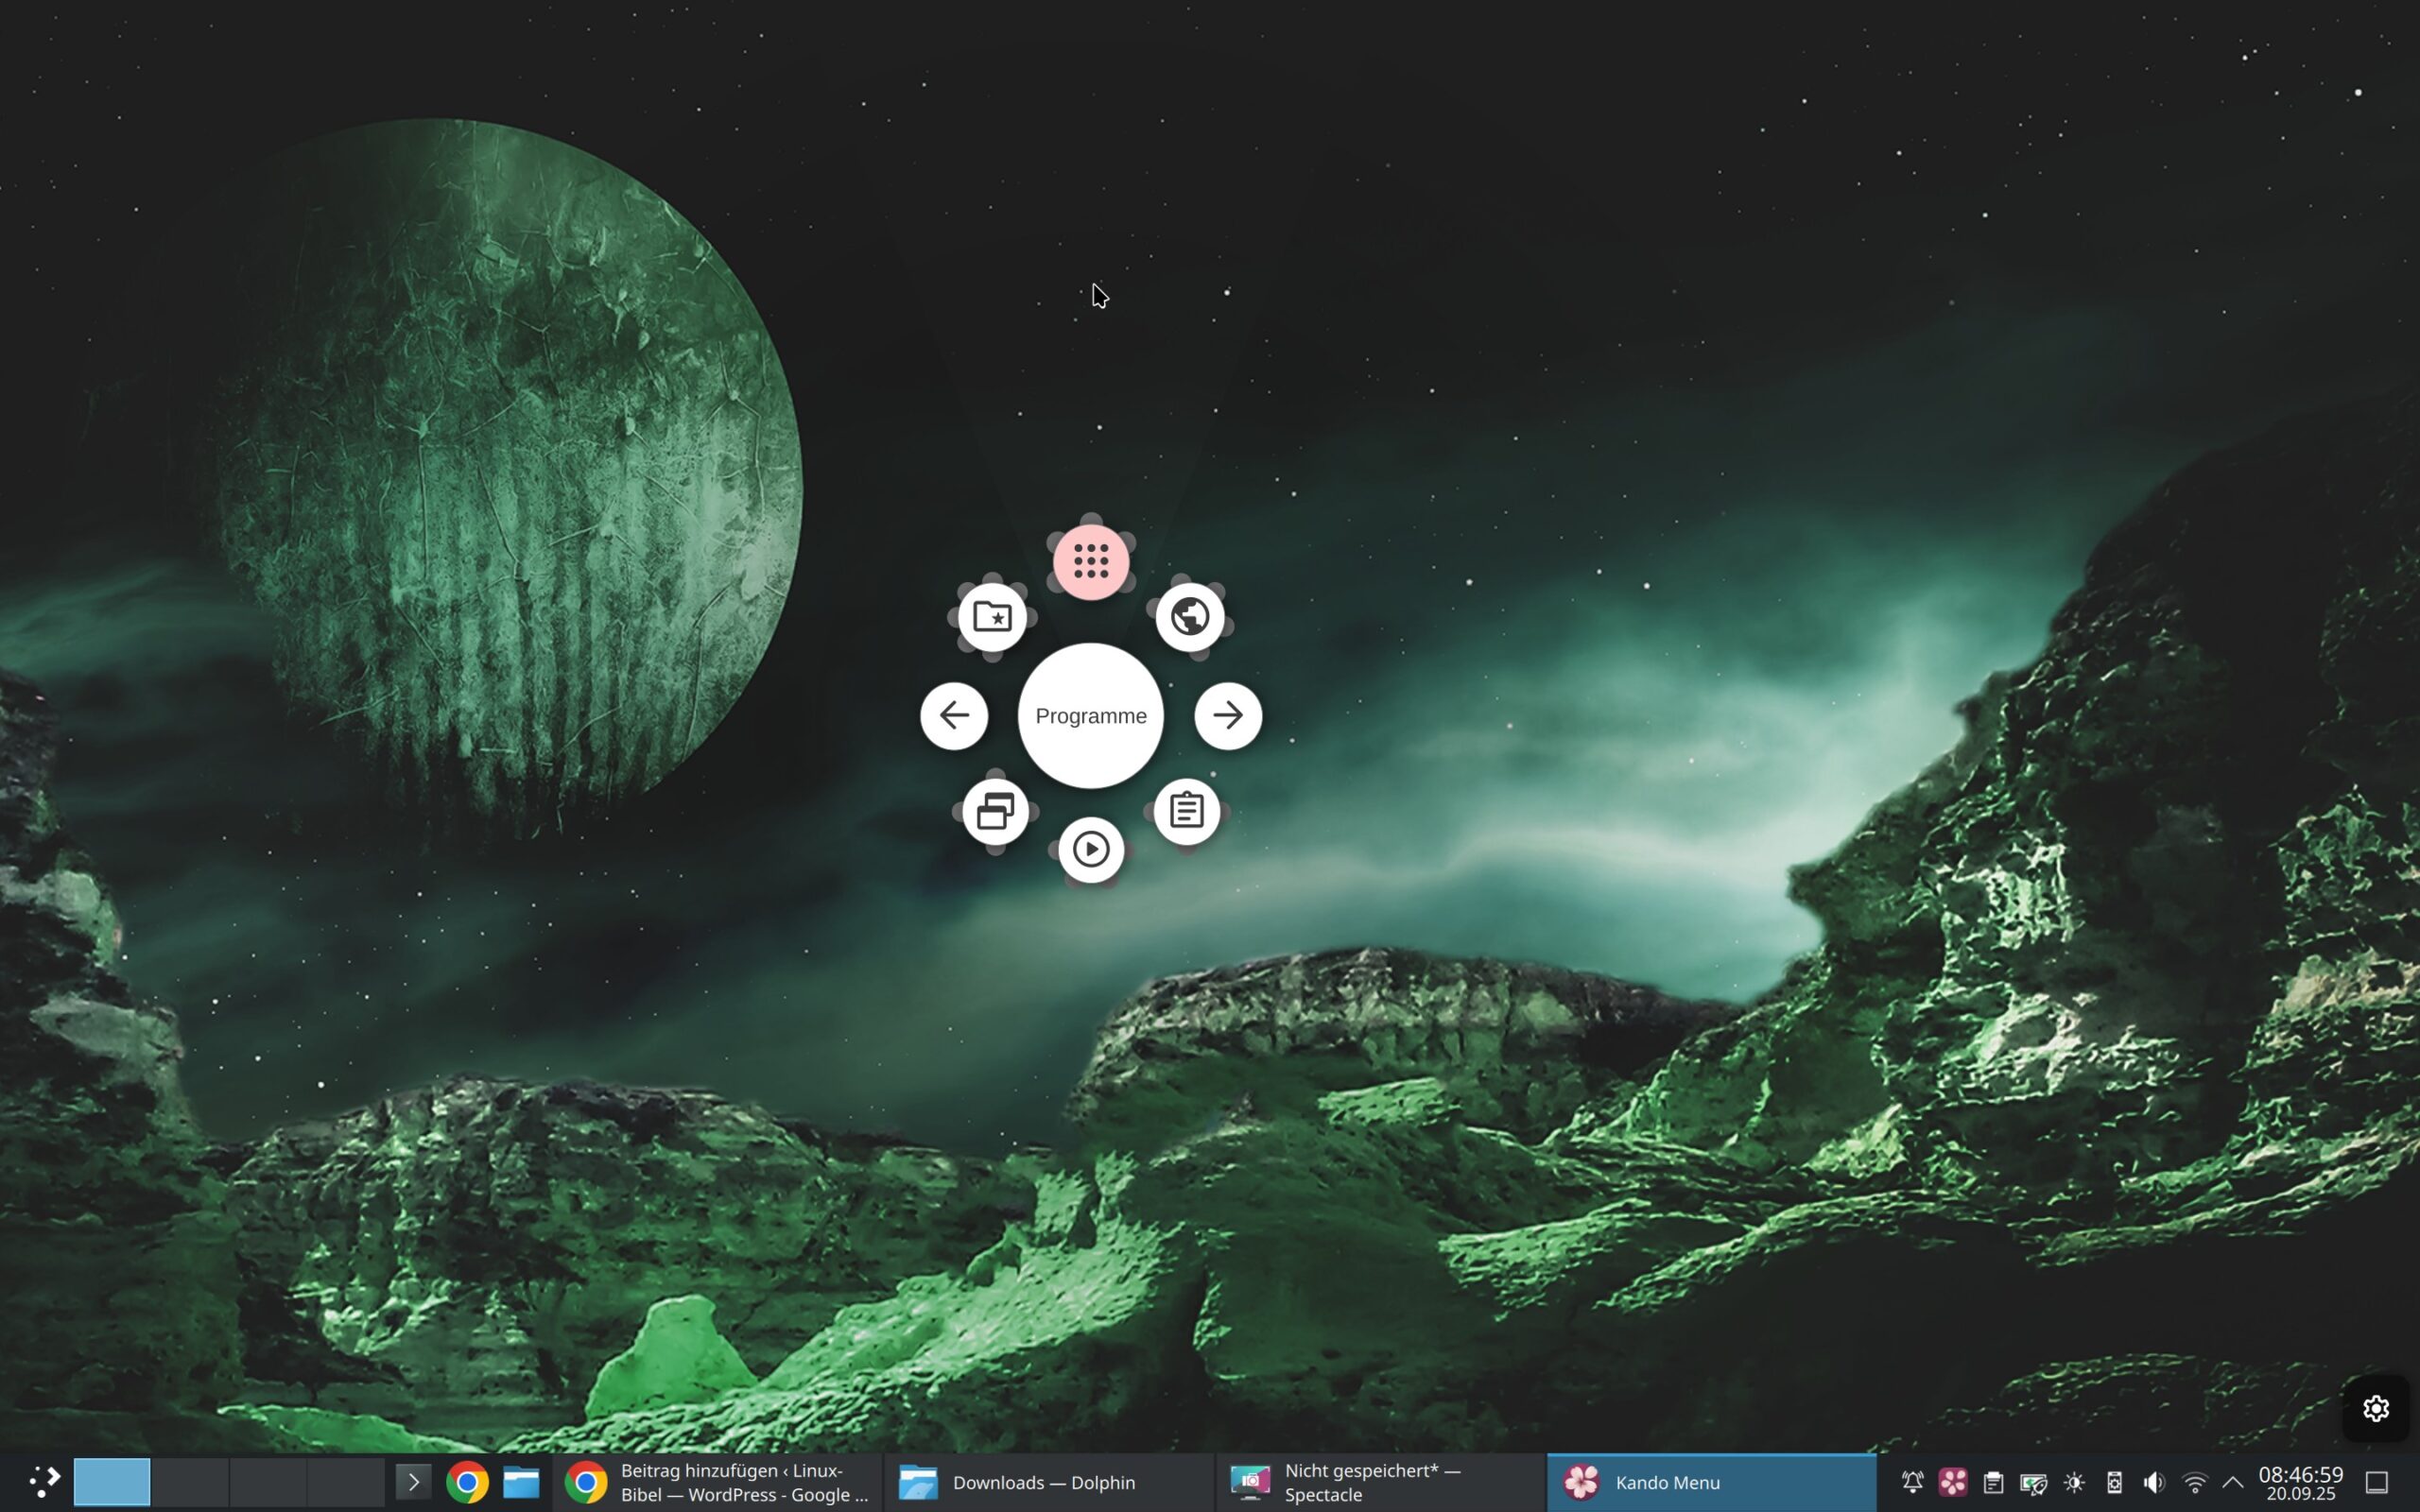Open the starred folder bookmarks item
2420x1512 pixels.
click(x=992, y=617)
